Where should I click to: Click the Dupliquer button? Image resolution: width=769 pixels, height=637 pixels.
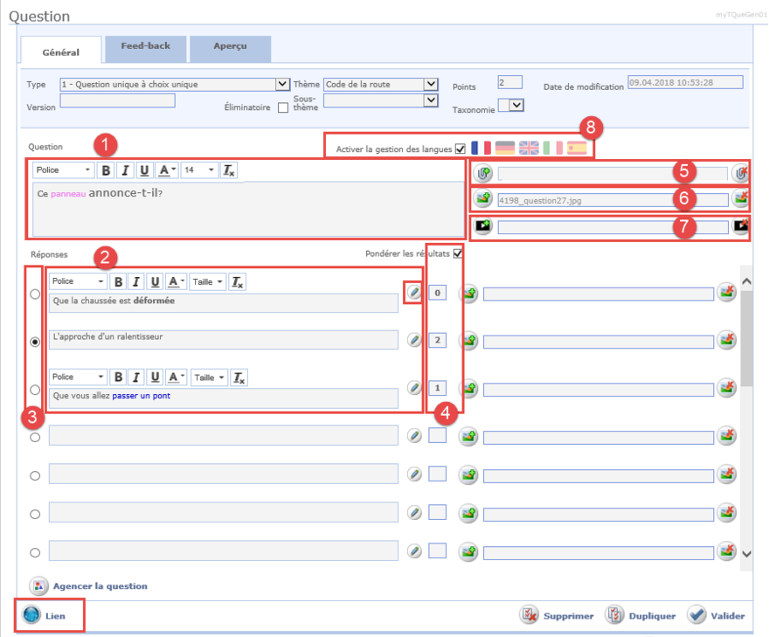641,615
